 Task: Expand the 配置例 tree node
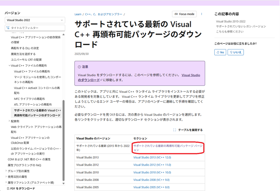pyautogui.click(x=9, y=121)
